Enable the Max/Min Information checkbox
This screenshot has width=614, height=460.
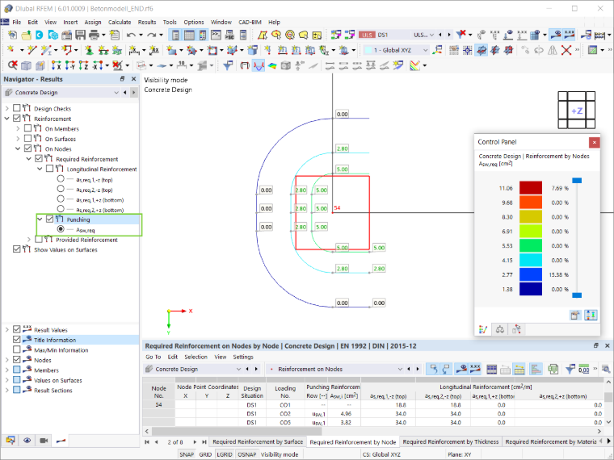(17, 349)
